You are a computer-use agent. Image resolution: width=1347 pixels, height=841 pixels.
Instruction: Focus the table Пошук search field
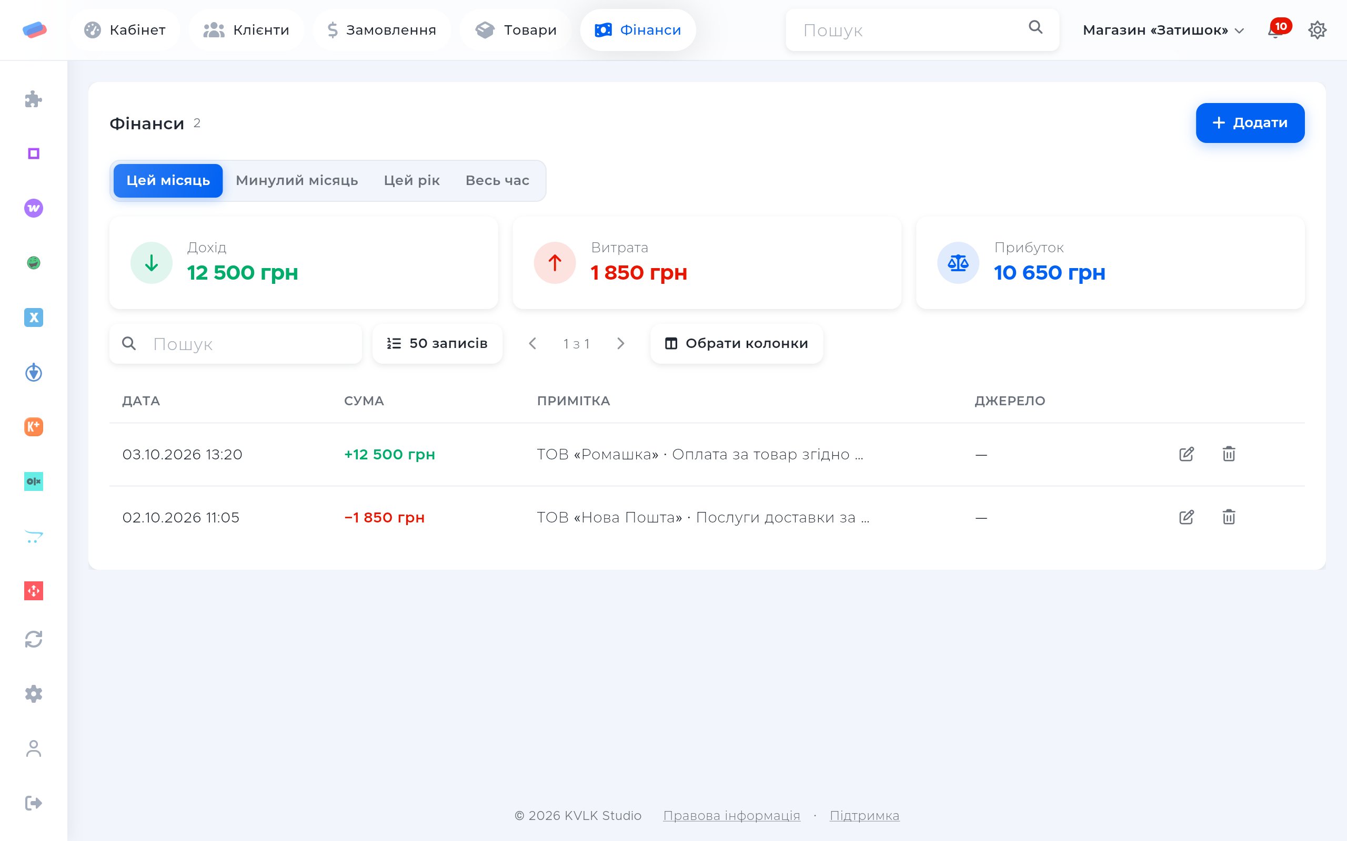pos(235,343)
